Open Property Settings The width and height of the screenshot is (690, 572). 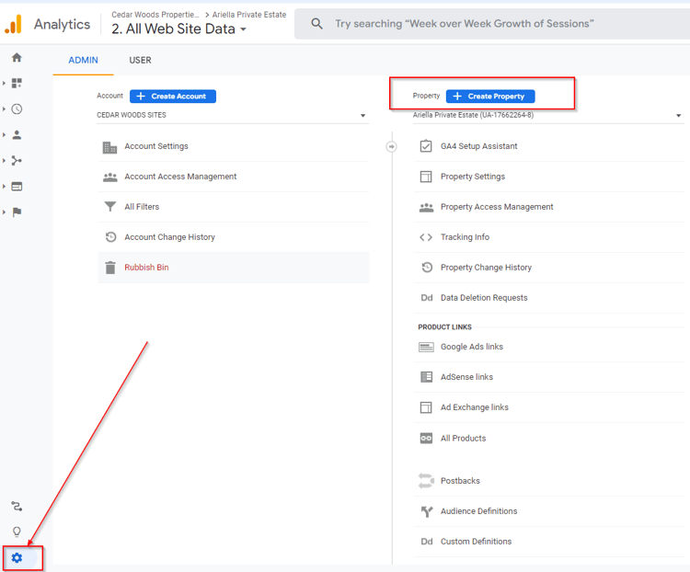(x=549, y=177)
